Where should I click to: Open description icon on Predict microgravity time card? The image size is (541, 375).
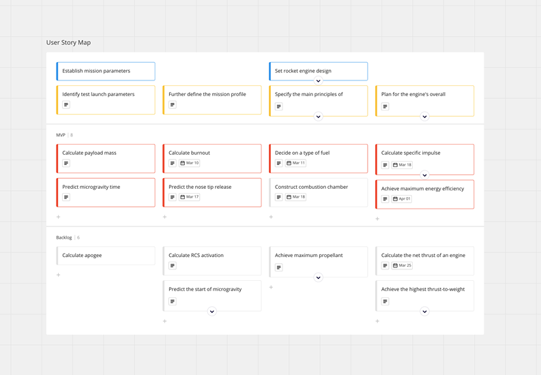coord(66,198)
